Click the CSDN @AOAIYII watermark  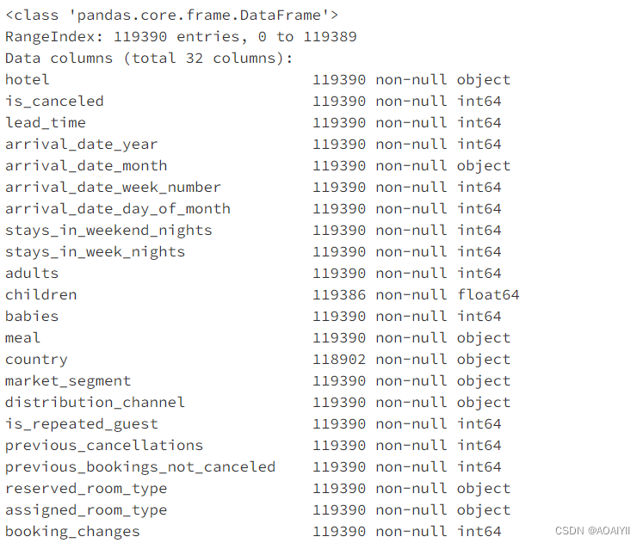[x=592, y=531]
